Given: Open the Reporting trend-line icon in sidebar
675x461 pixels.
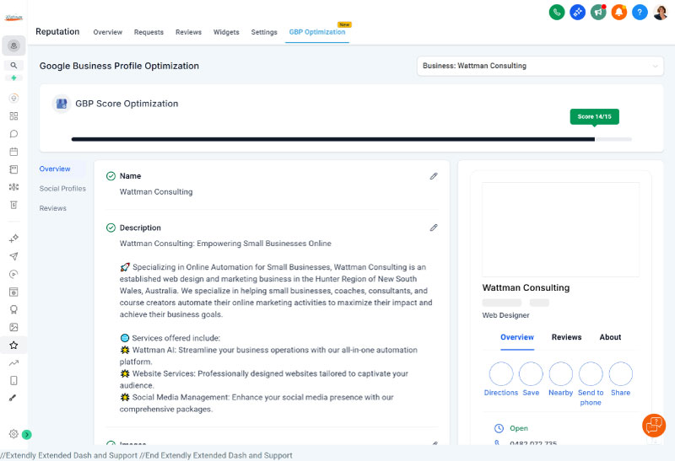Looking at the screenshot, I should (13, 363).
